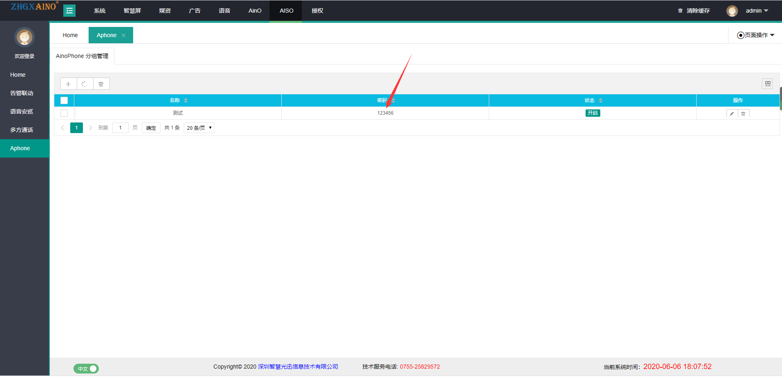This screenshot has height=378, width=782.
Task: Click the add new group plus icon
Action: pos(68,84)
